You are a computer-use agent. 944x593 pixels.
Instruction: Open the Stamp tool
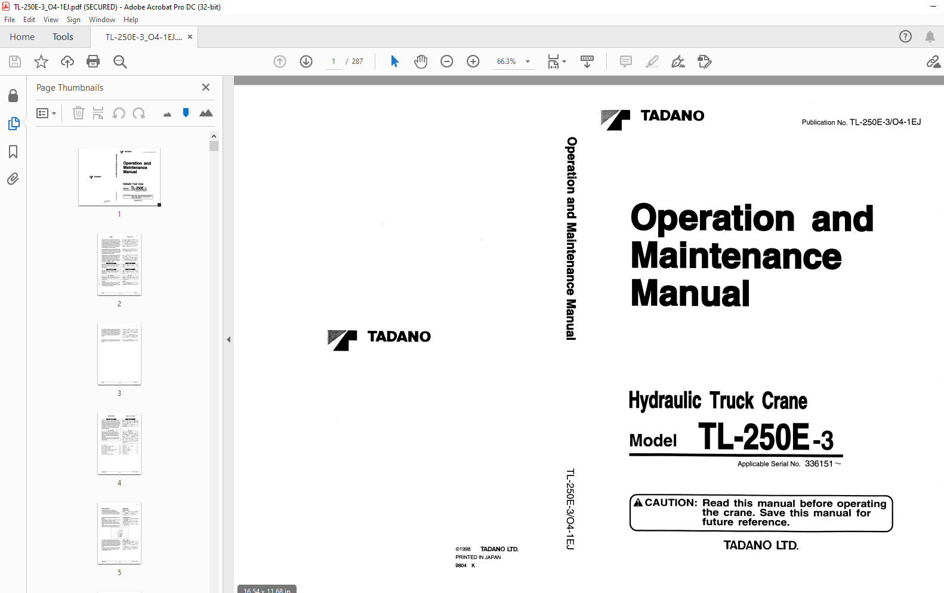pos(705,62)
